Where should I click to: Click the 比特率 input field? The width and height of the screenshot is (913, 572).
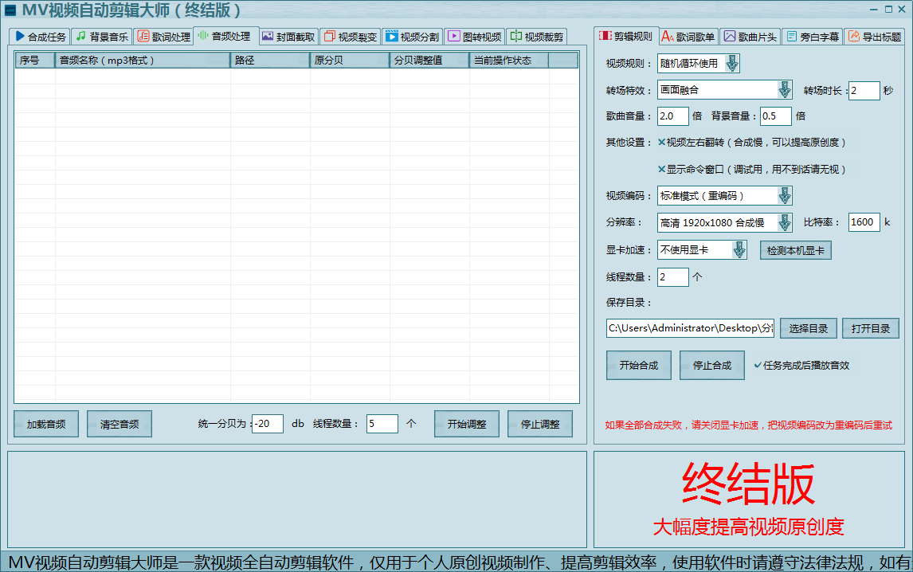(864, 222)
